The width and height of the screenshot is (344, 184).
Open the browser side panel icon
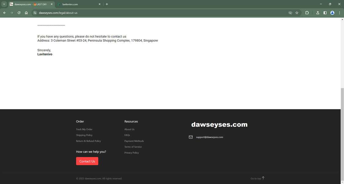pos(325,13)
